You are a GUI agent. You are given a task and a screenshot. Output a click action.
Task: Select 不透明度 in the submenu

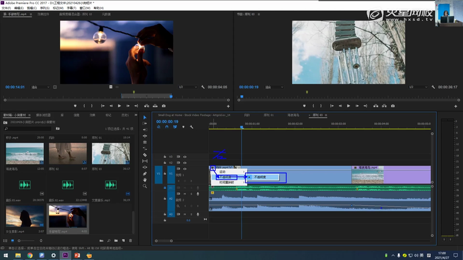(x=261, y=177)
